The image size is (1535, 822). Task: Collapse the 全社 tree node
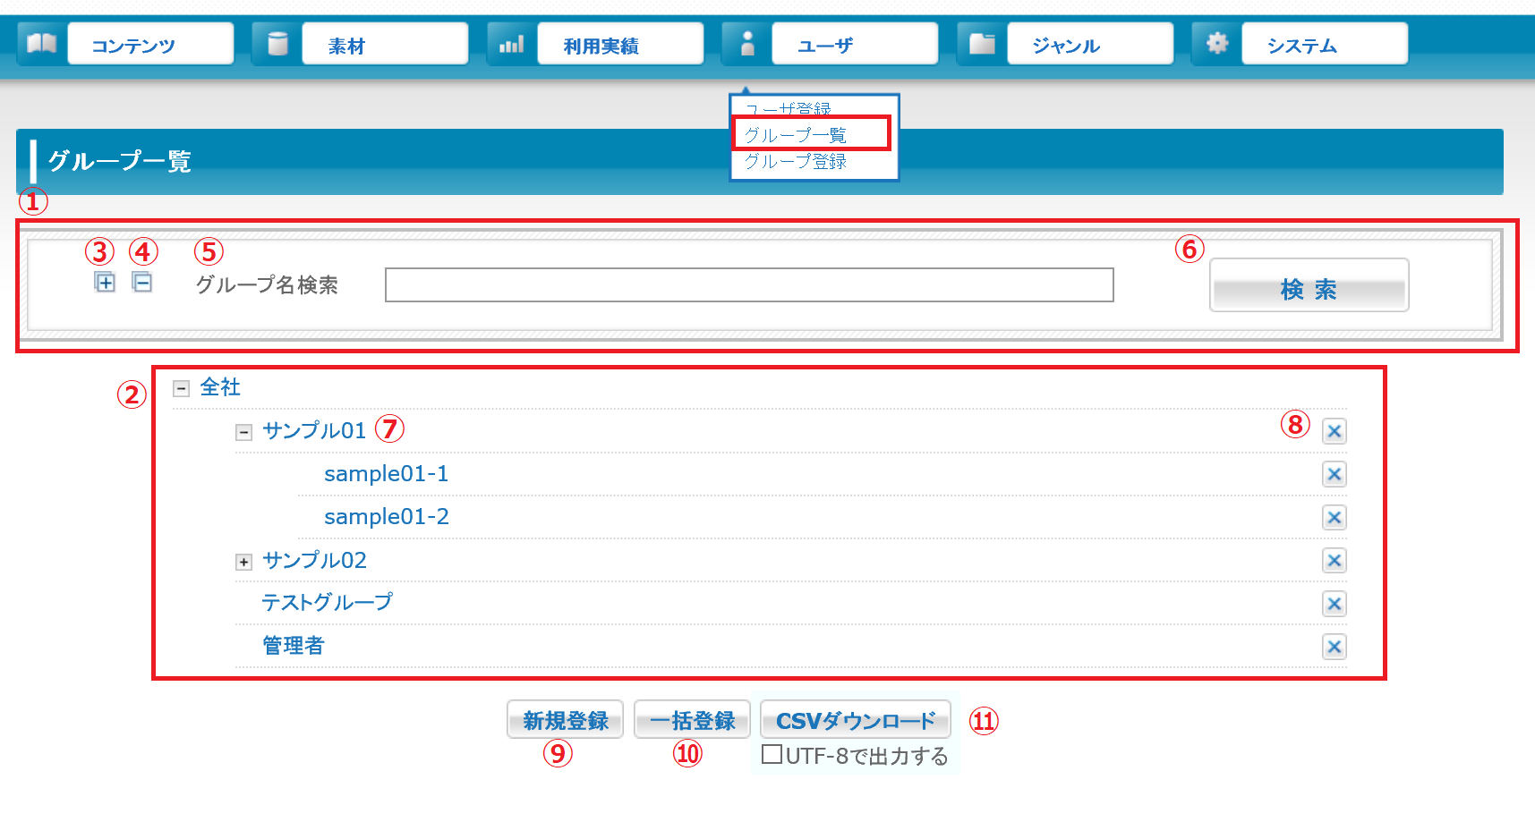182,389
